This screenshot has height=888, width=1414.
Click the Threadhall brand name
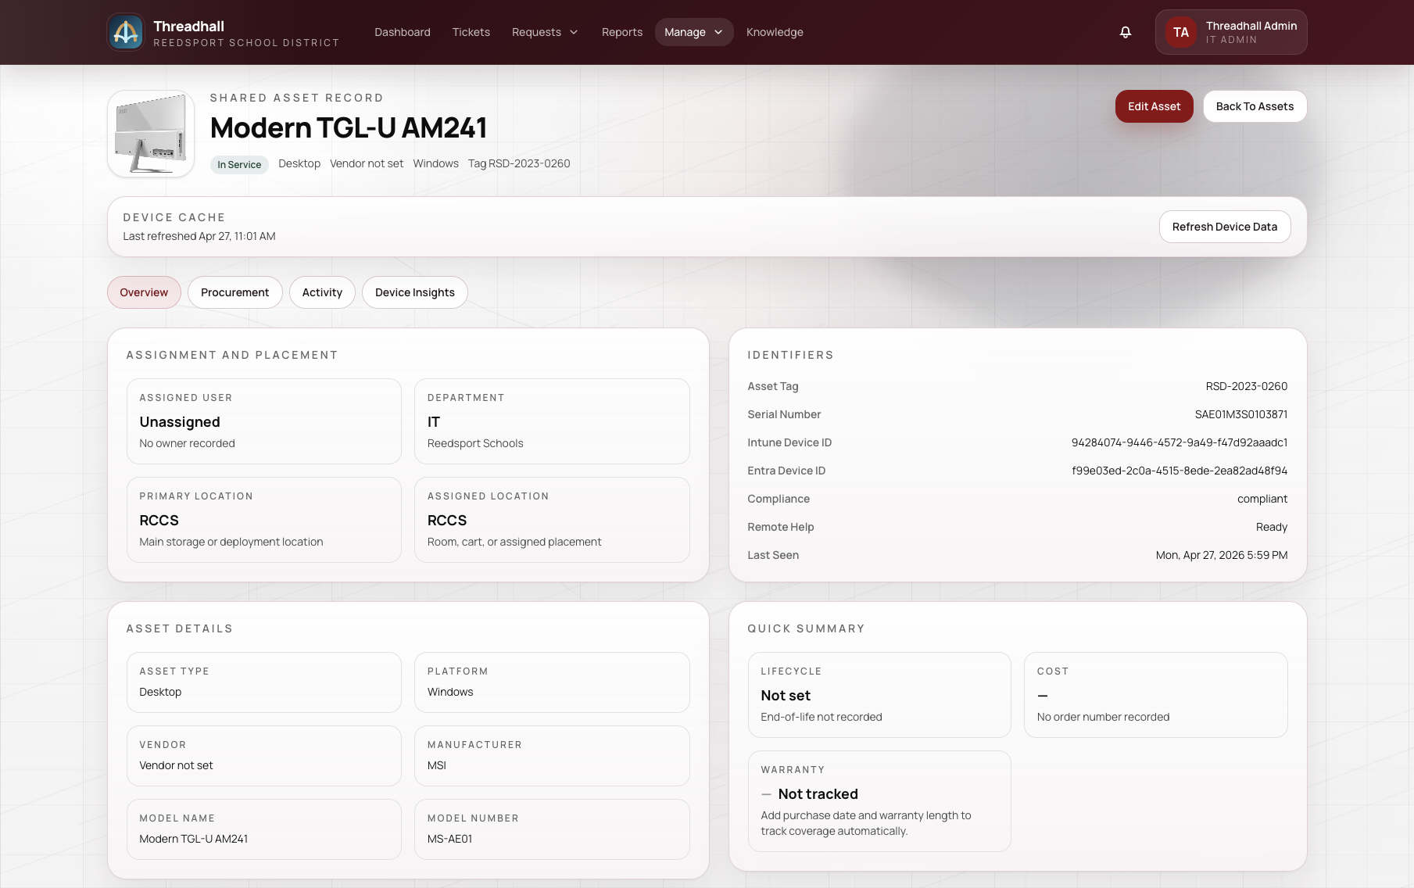(x=188, y=26)
